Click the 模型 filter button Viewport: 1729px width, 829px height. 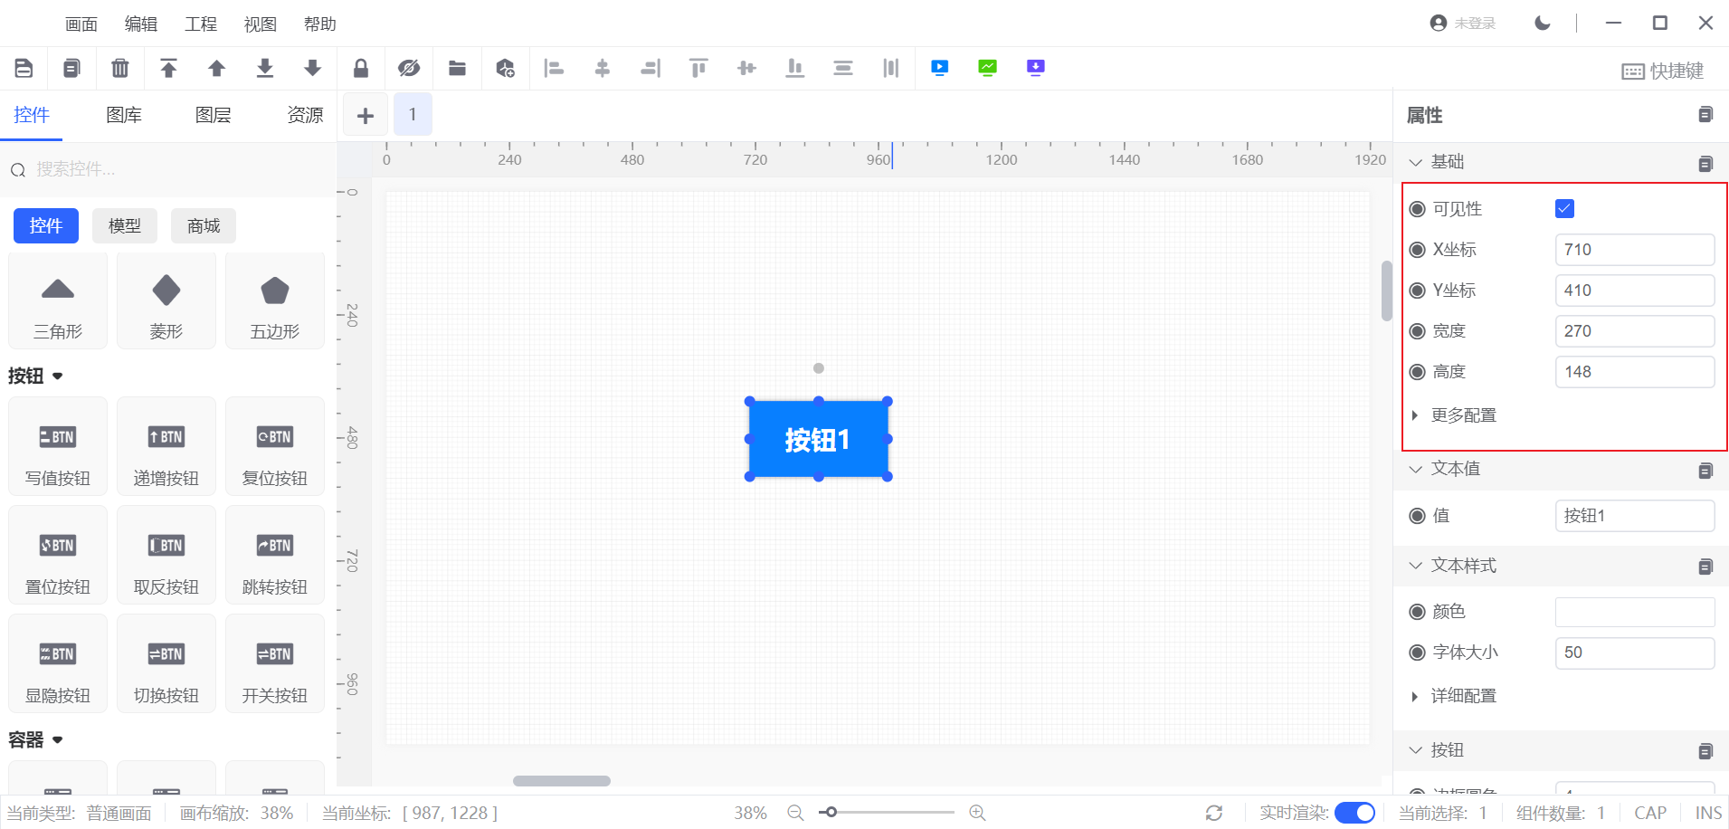pyautogui.click(x=125, y=226)
